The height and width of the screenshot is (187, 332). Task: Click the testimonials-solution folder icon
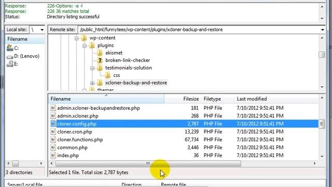pyautogui.click(x=100, y=68)
